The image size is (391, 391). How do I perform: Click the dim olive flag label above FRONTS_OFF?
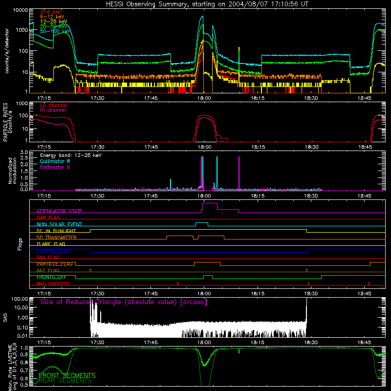coord(48,271)
